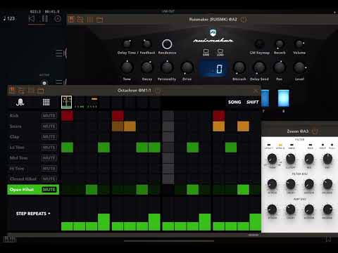338x253 pixels.
Task: Click the Octachron octopus logo icon
Action: coord(20,102)
